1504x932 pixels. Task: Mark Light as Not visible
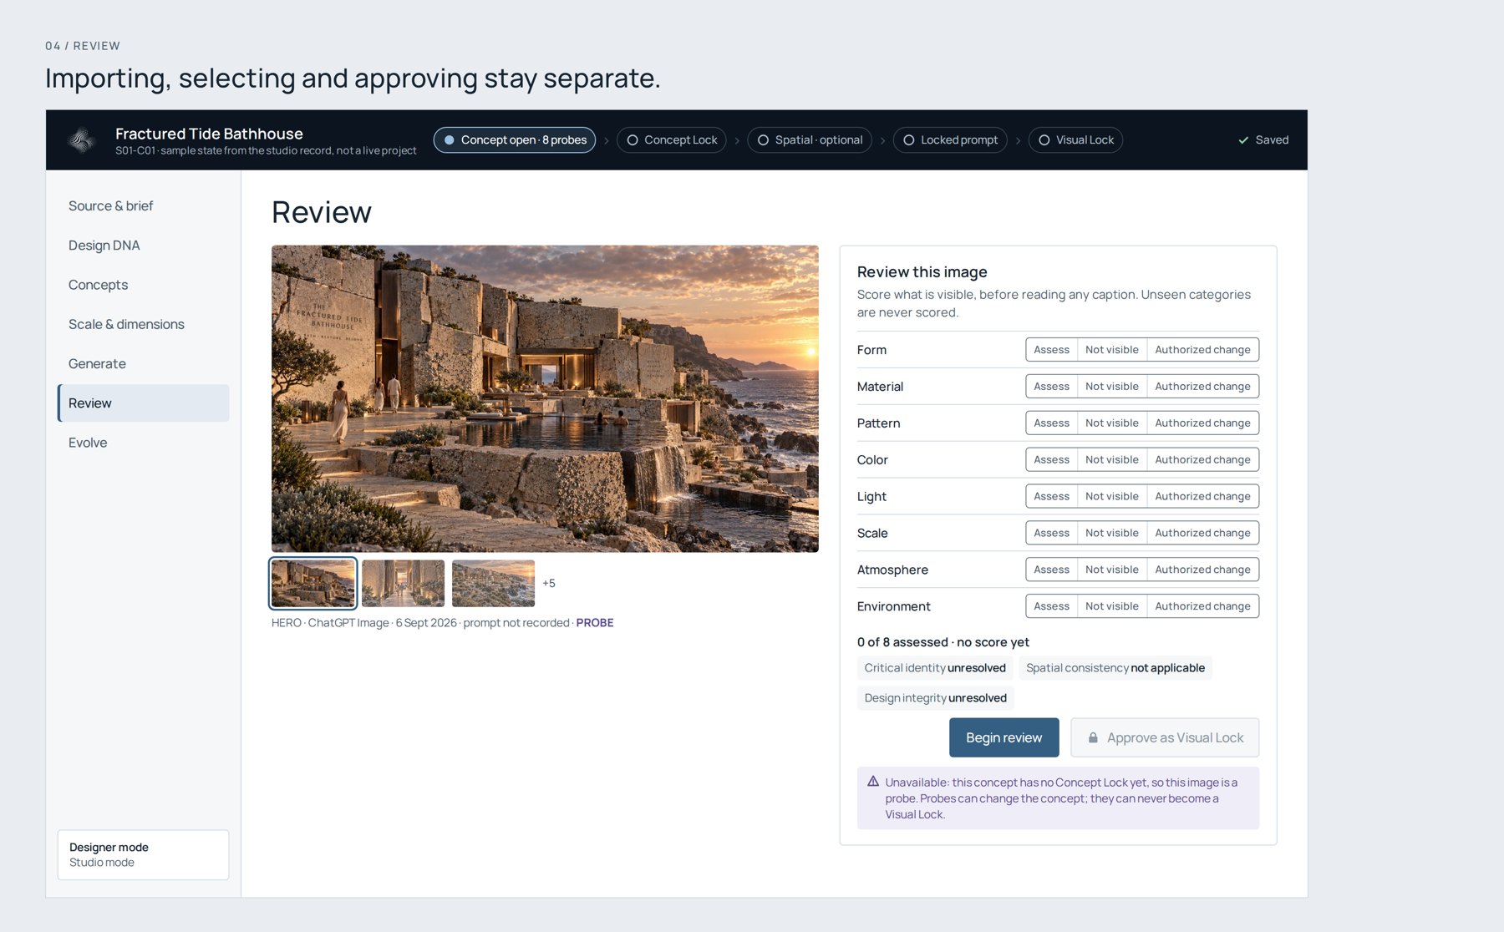[1111, 497]
